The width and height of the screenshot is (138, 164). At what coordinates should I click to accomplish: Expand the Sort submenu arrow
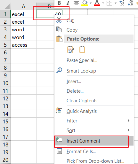[x=129, y=130]
